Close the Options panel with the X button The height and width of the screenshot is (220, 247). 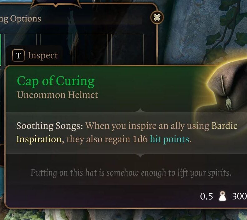[157, 17]
